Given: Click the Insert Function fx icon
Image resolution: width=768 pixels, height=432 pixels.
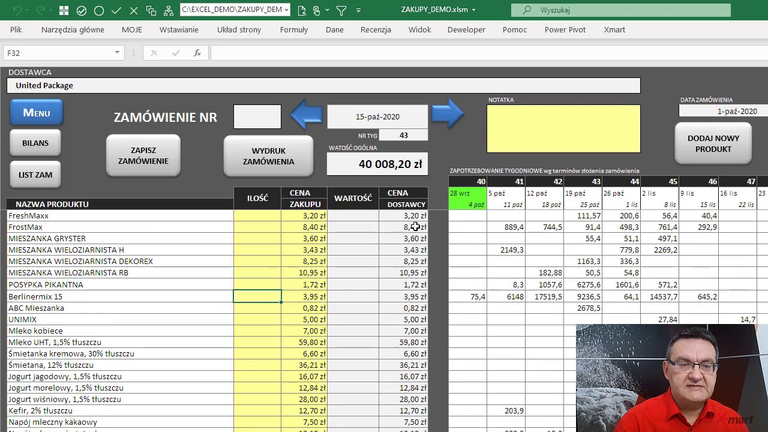Looking at the screenshot, I should pyautogui.click(x=197, y=53).
